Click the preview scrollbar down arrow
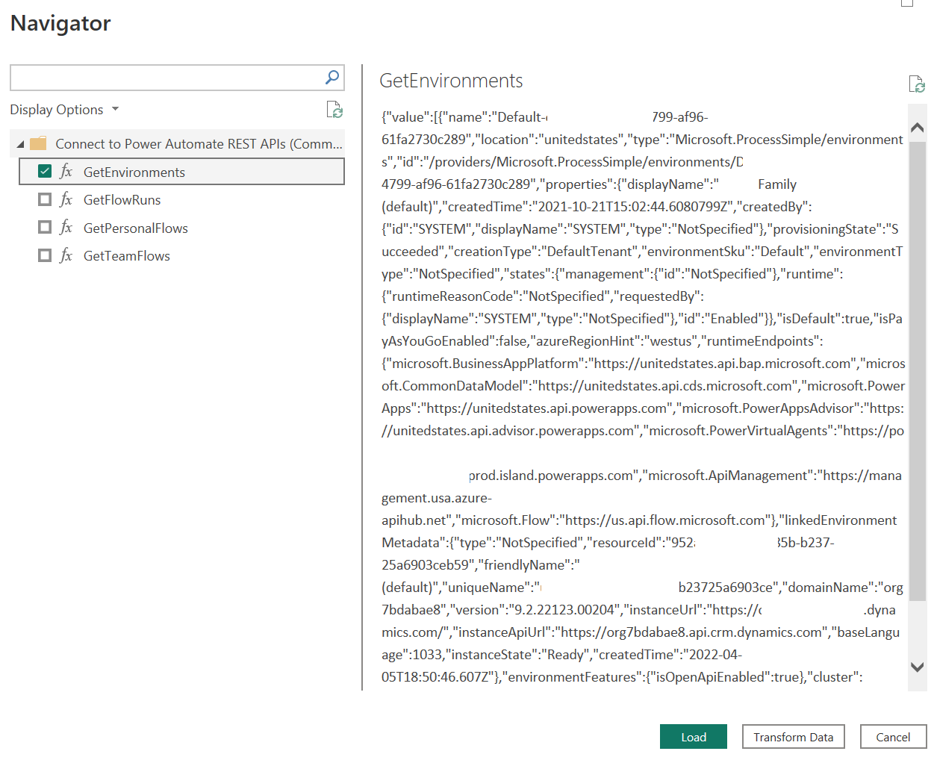The height and width of the screenshot is (760, 934). [918, 667]
